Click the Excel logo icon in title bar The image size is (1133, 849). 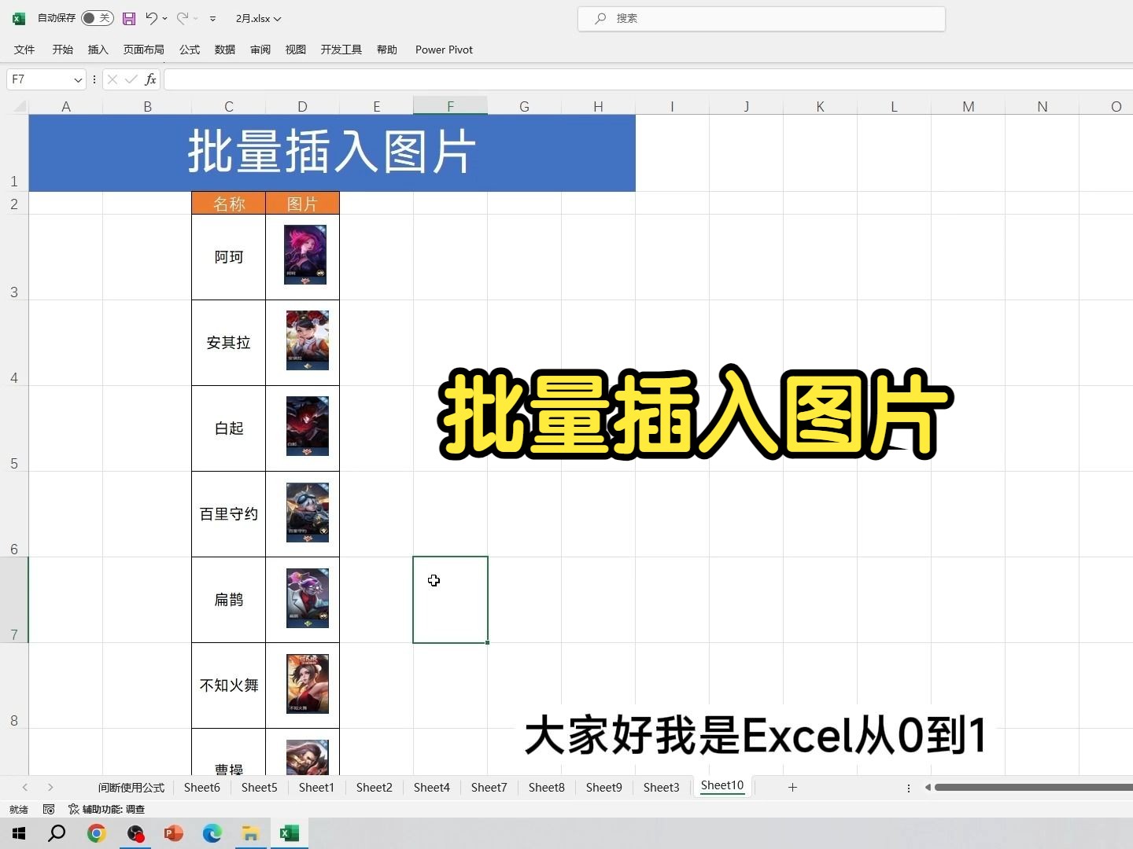tap(19, 18)
